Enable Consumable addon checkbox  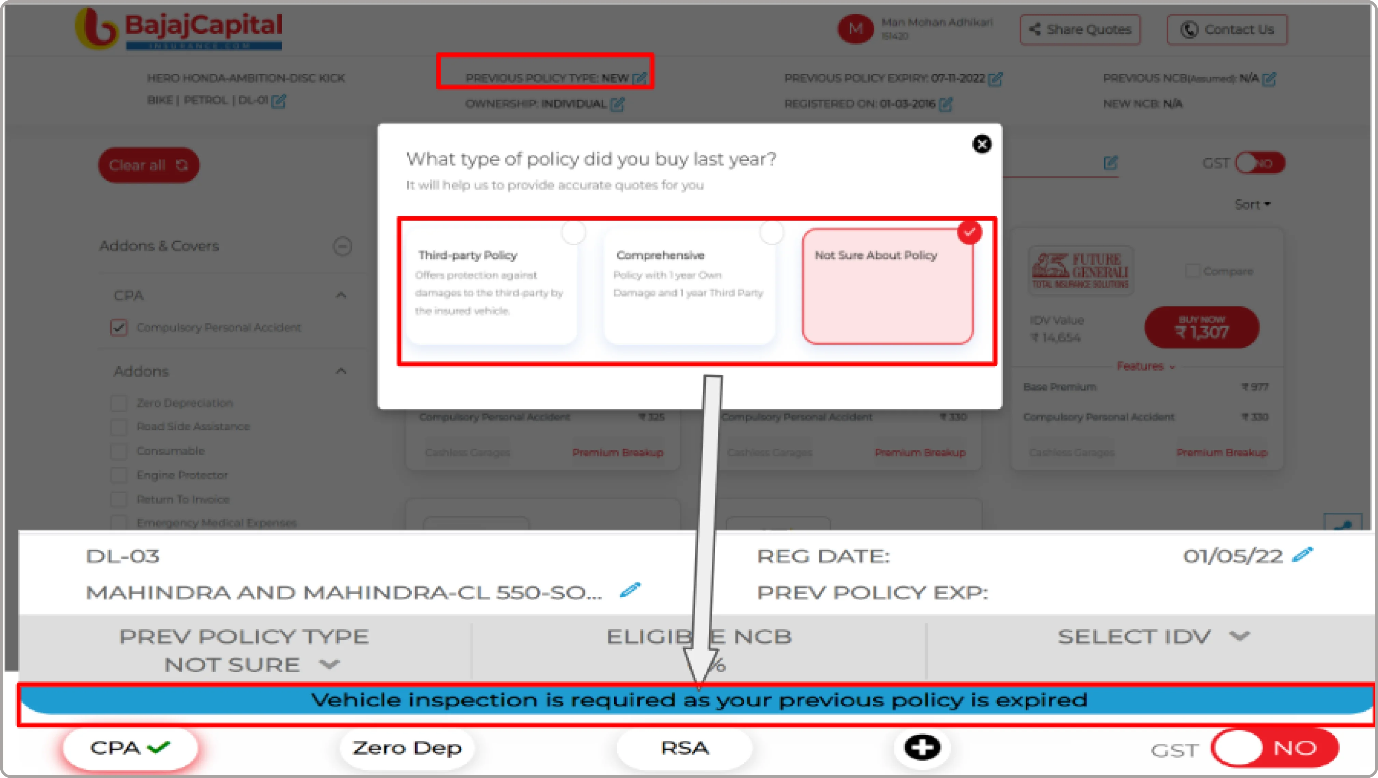coord(119,451)
